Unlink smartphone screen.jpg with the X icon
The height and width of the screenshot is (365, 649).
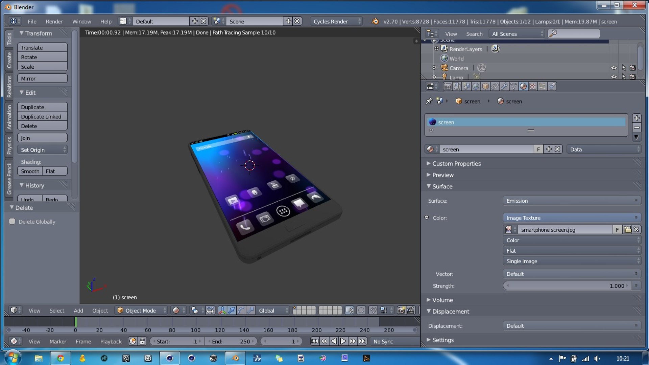tap(636, 230)
